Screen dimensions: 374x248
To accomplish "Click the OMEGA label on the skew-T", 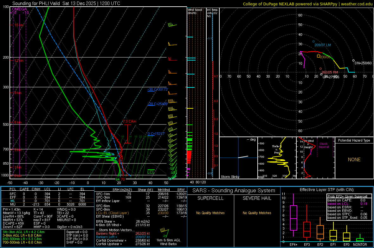I will click(x=20, y=9).
